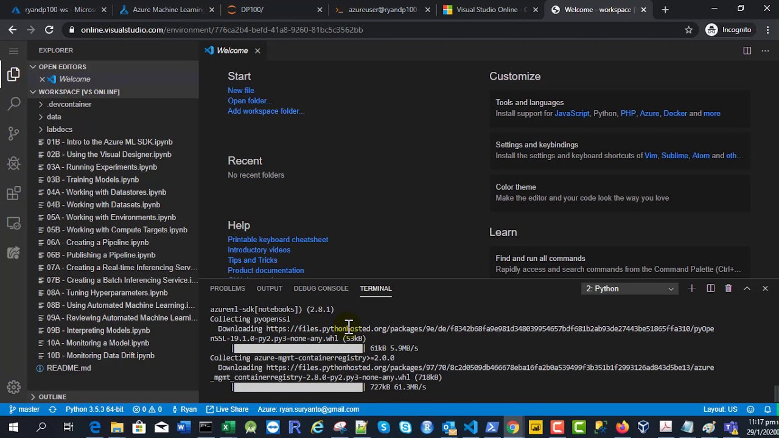Close the terminal panel

click(765, 288)
